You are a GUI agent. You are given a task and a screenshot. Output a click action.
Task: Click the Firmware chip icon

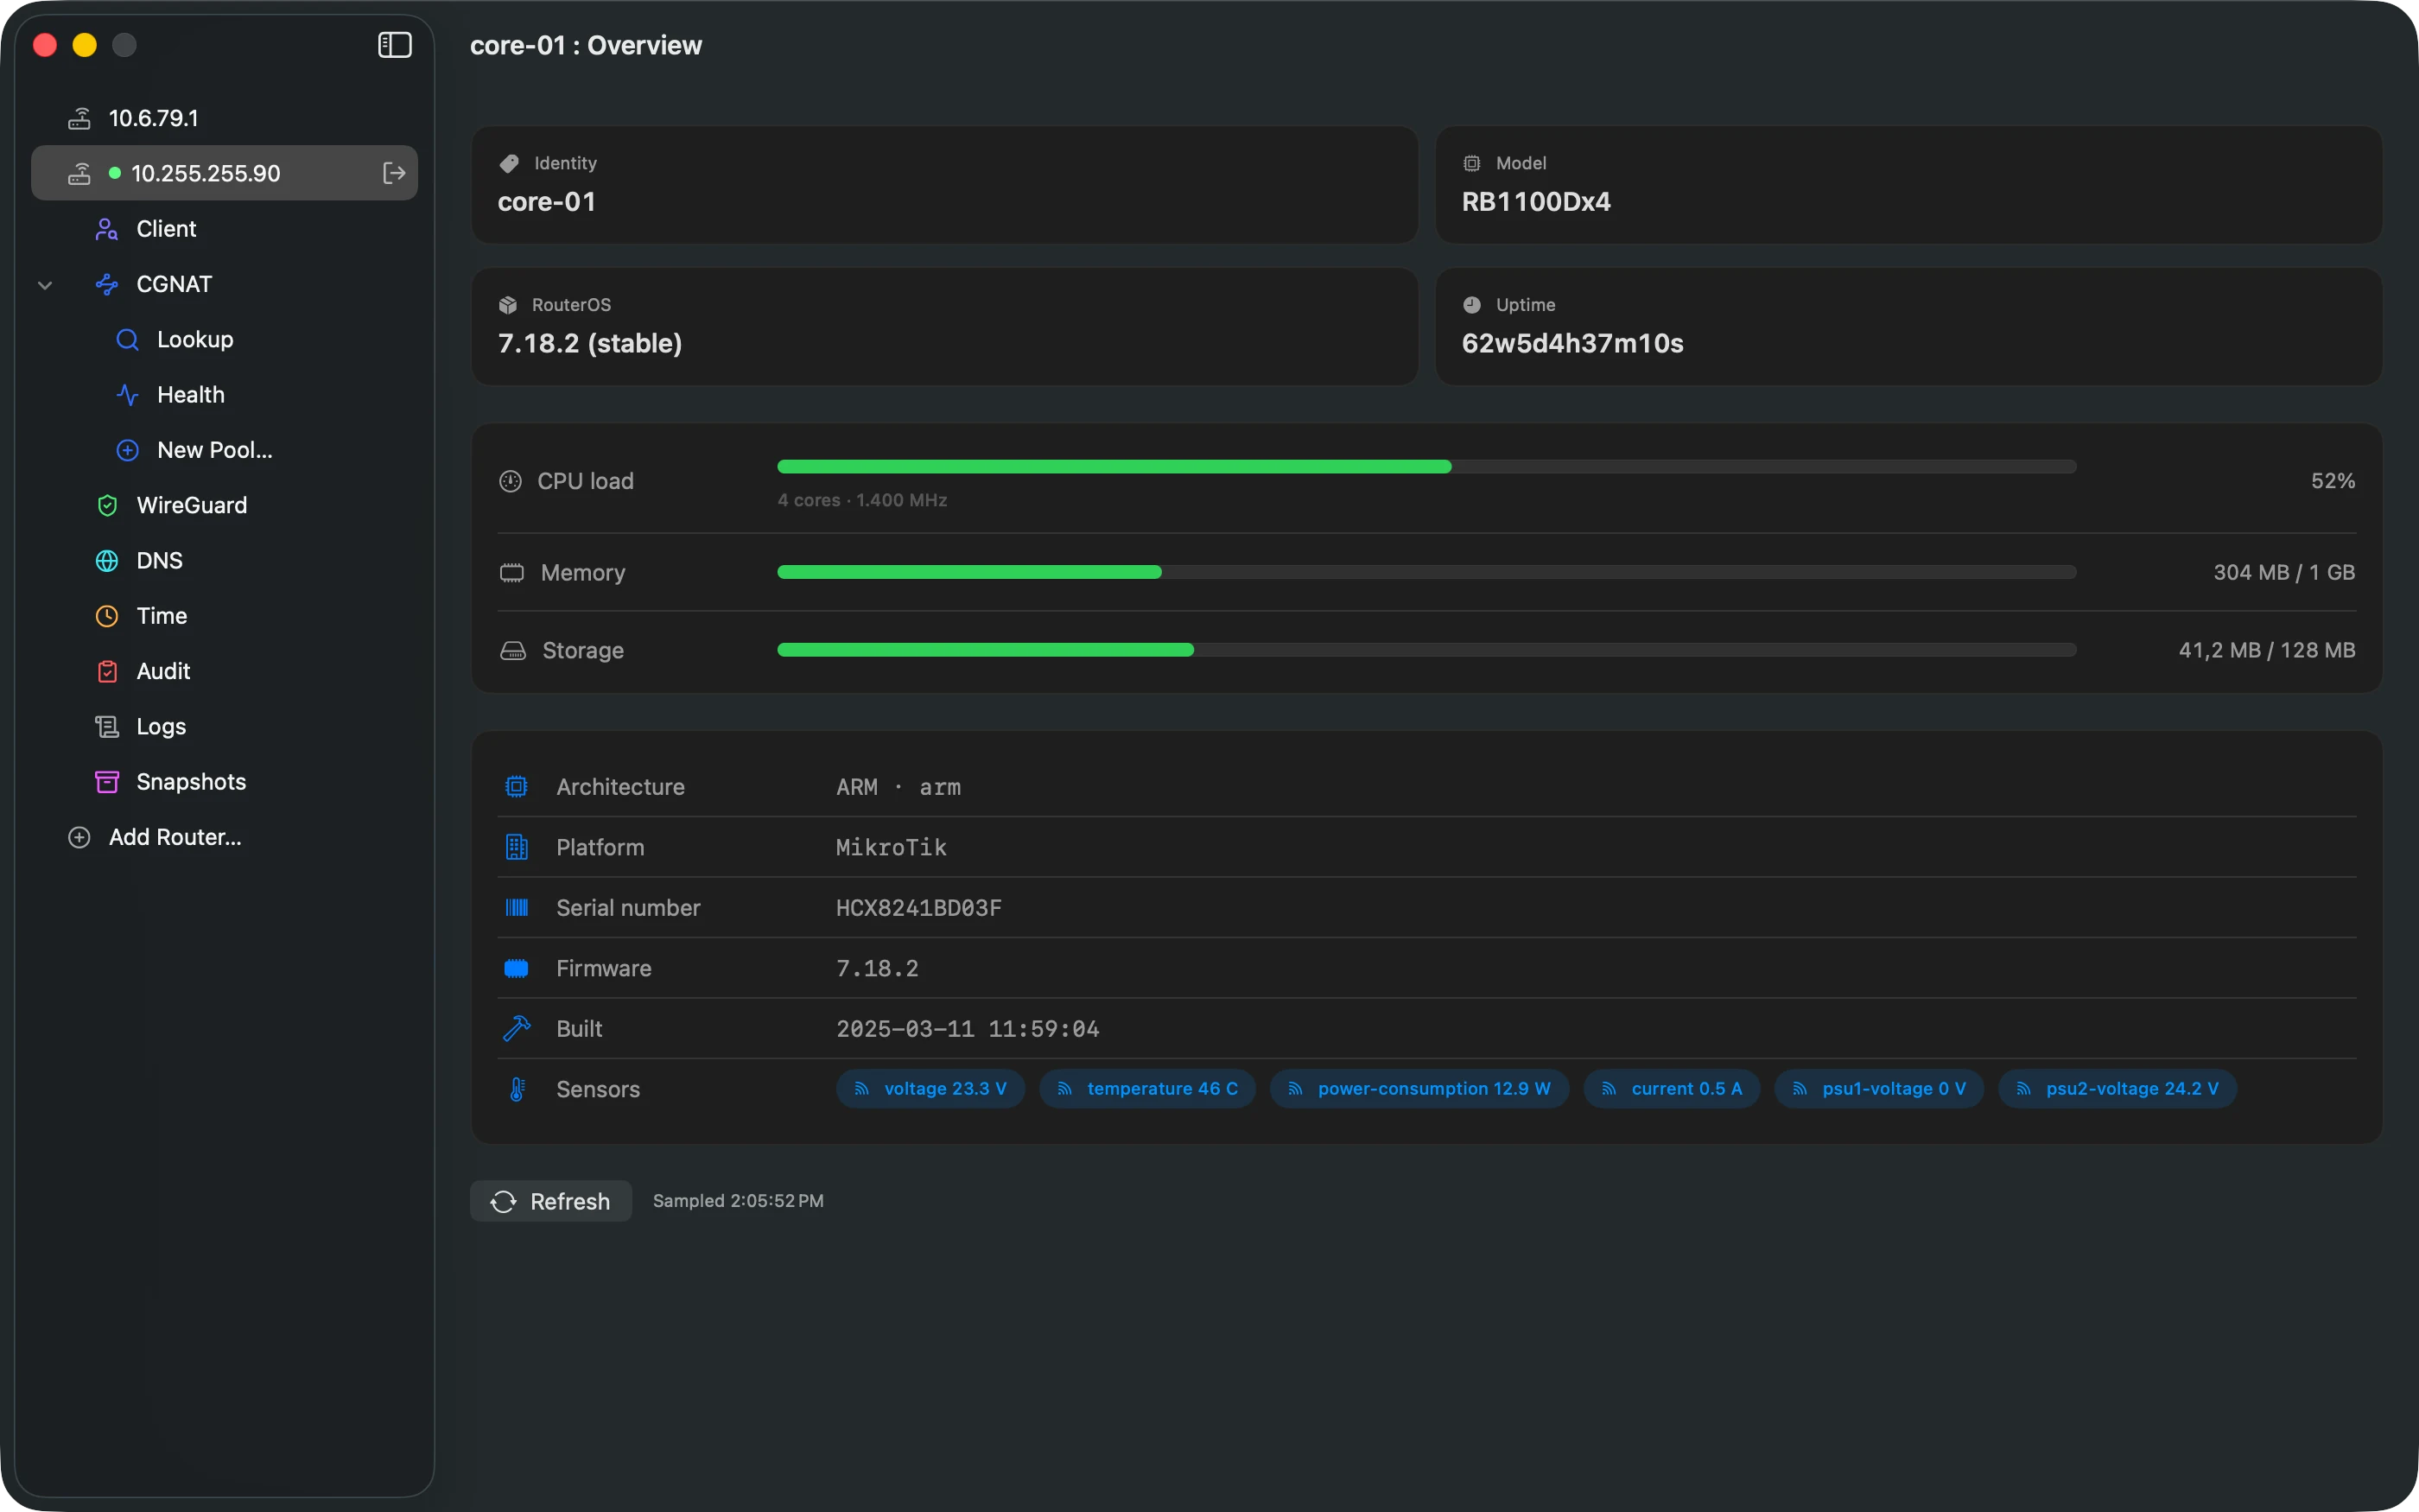(x=517, y=968)
